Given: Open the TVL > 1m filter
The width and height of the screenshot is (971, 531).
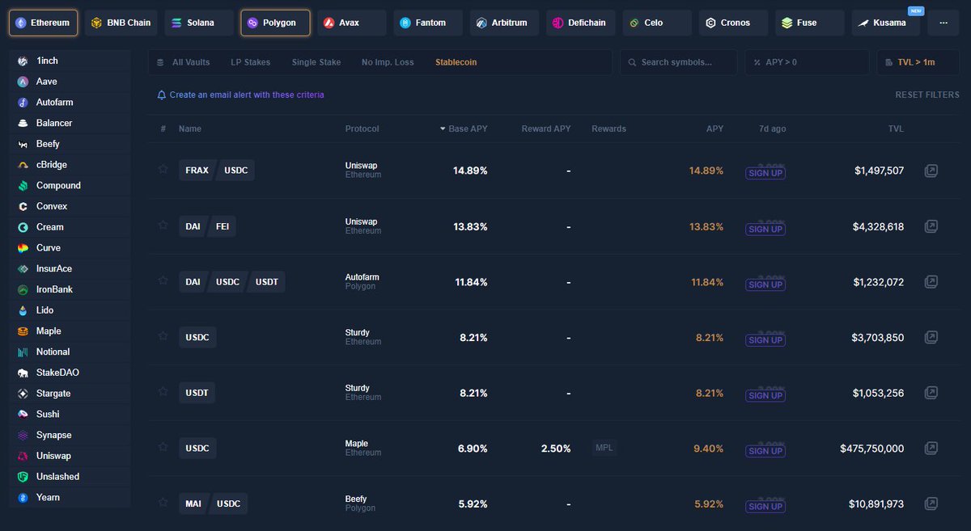Looking at the screenshot, I should point(918,62).
